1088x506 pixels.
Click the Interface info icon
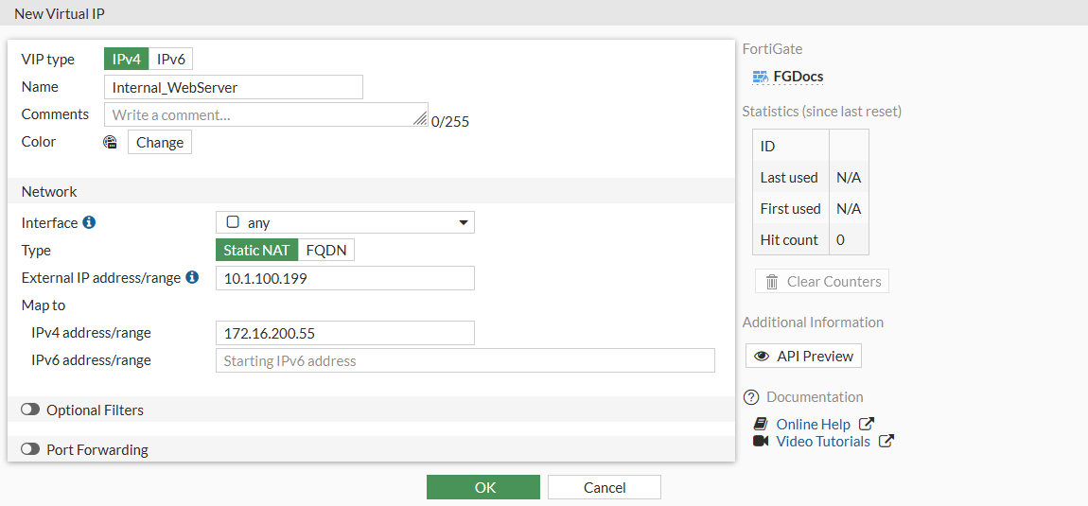89,222
